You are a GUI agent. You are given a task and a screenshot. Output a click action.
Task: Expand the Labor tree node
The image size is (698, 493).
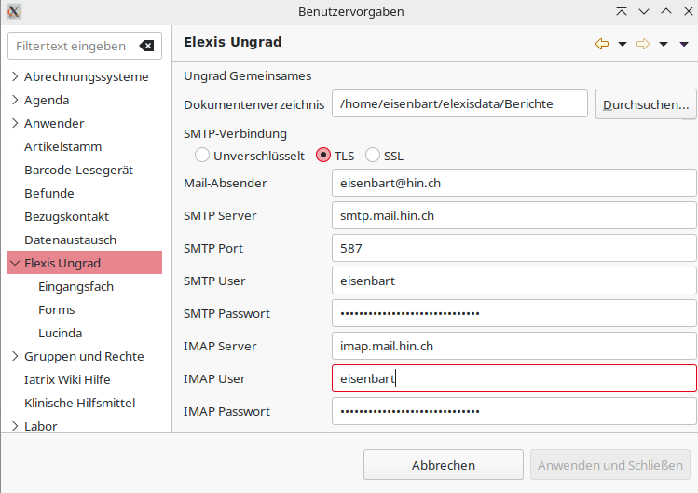(x=15, y=426)
